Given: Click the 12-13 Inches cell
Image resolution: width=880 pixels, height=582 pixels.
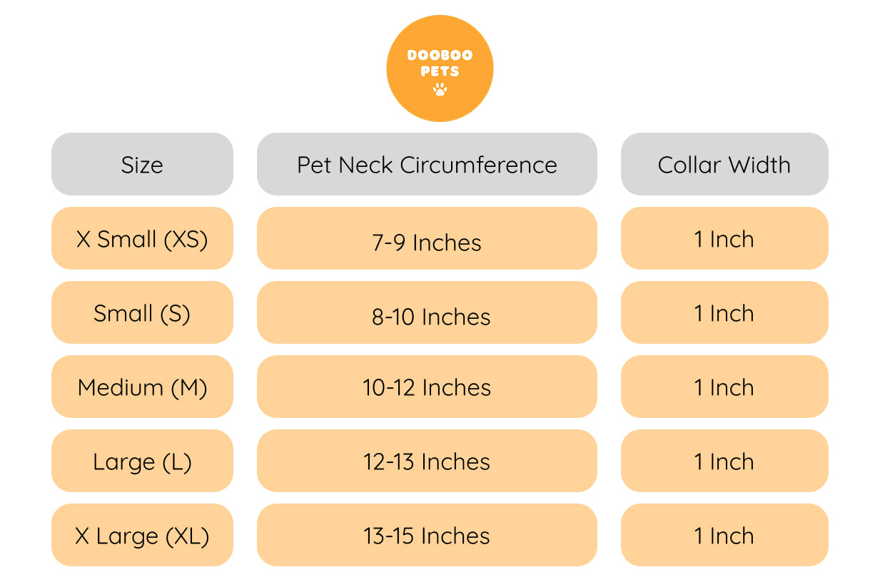Looking at the screenshot, I should (x=427, y=461).
